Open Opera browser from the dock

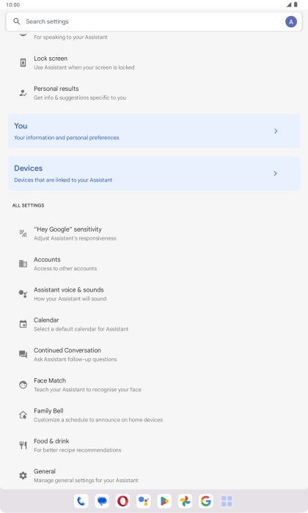tap(122, 501)
